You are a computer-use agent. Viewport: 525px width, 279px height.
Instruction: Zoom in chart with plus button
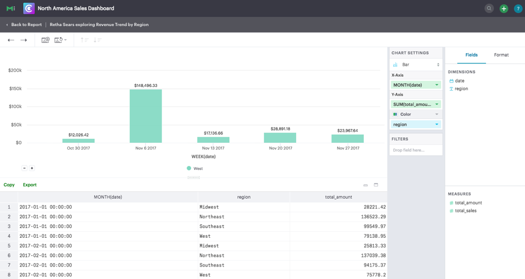(x=32, y=168)
